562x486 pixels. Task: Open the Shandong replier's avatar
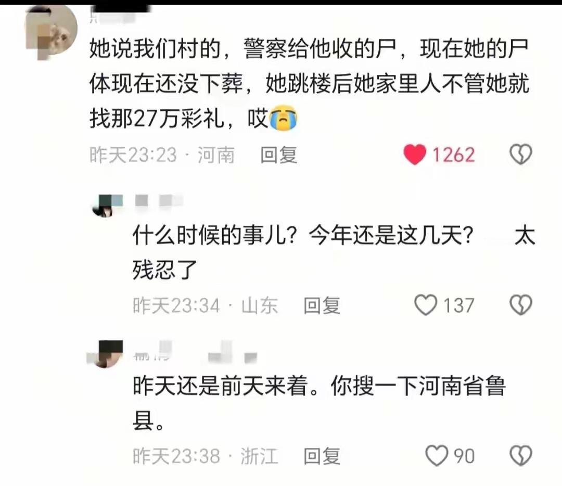pyautogui.click(x=107, y=206)
